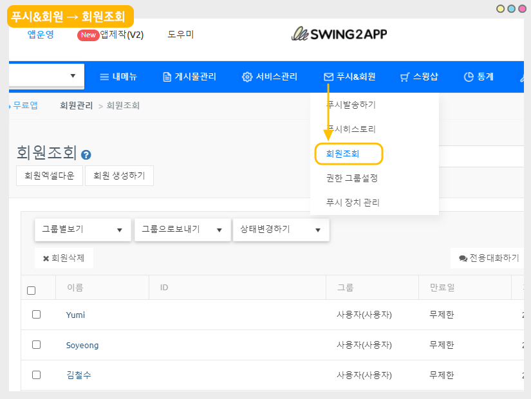Viewport: 531px width, 399px height.
Task: Open 서비스관리 gear menu
Action: click(x=270, y=77)
